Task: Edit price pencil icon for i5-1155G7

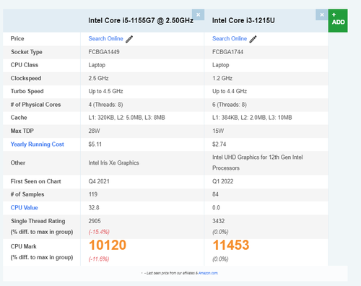Action: [129, 39]
